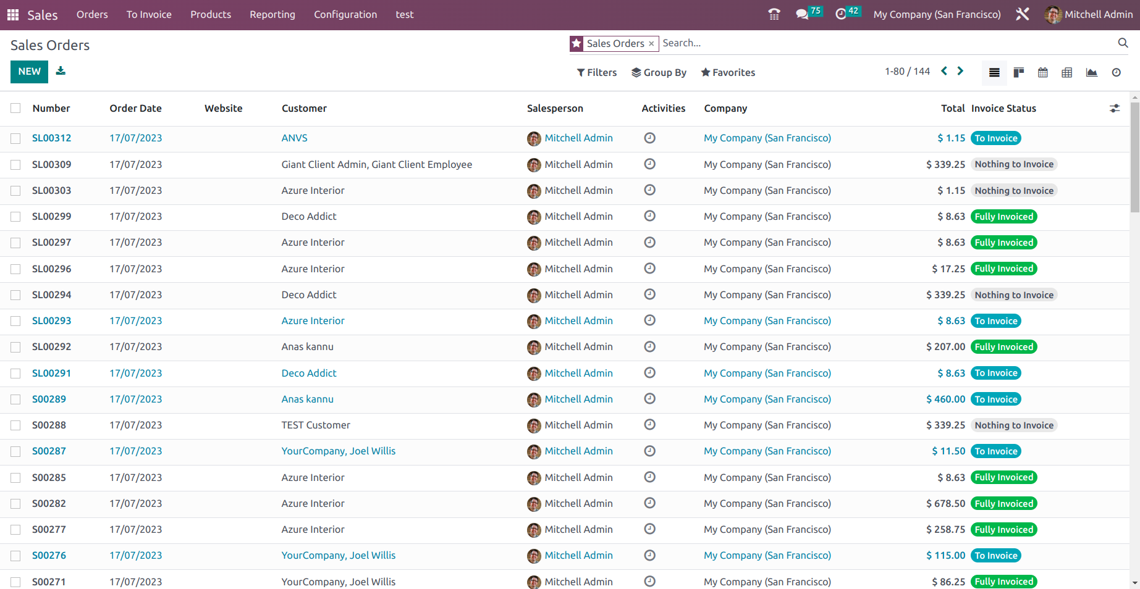The height and width of the screenshot is (589, 1140).
Task: Open the Favorites dropdown
Action: click(727, 72)
